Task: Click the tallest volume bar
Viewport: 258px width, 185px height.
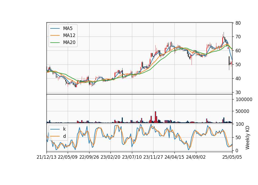Action: 156,117
